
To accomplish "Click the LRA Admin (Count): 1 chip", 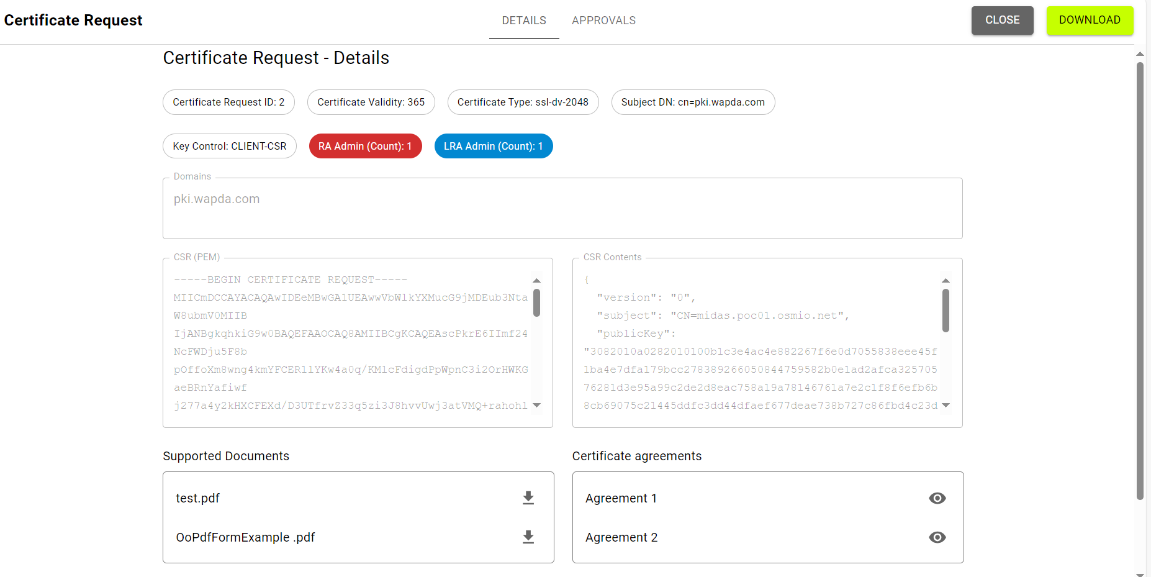I will pyautogui.click(x=494, y=146).
